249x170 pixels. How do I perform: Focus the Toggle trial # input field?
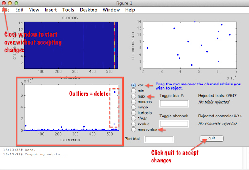174,104
